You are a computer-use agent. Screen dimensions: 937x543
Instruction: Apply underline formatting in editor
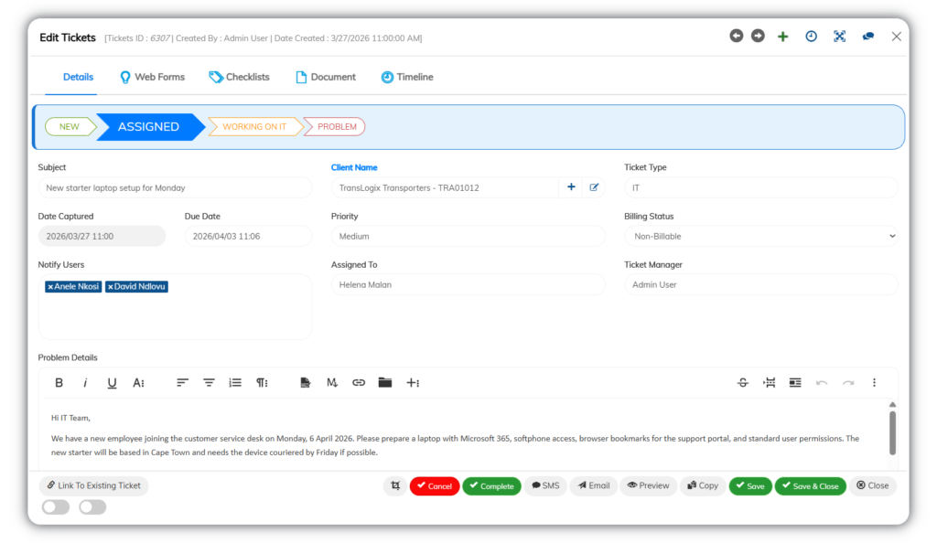(x=112, y=383)
